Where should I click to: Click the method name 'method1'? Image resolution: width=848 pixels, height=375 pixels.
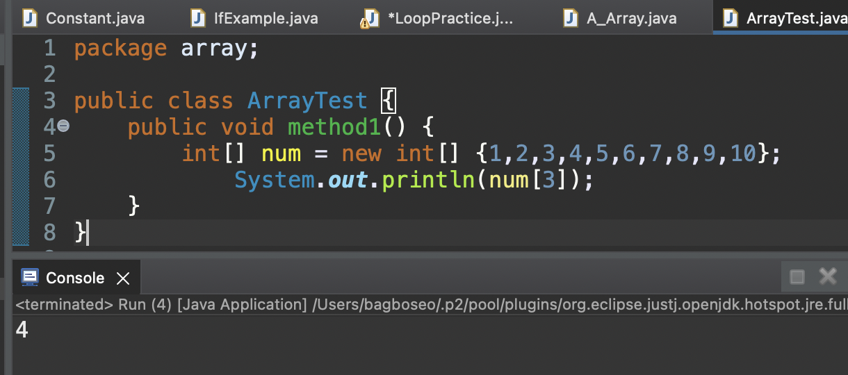(334, 127)
